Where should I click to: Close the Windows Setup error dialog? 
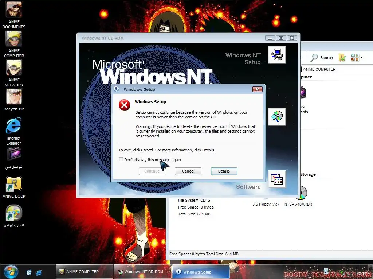(x=257, y=89)
